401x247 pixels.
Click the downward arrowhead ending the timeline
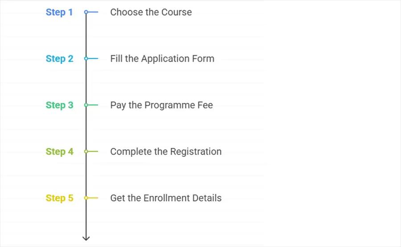tap(86, 238)
